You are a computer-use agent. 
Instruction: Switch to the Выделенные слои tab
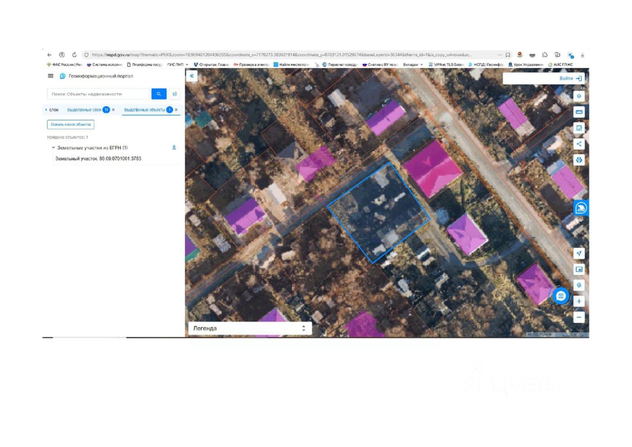point(84,110)
